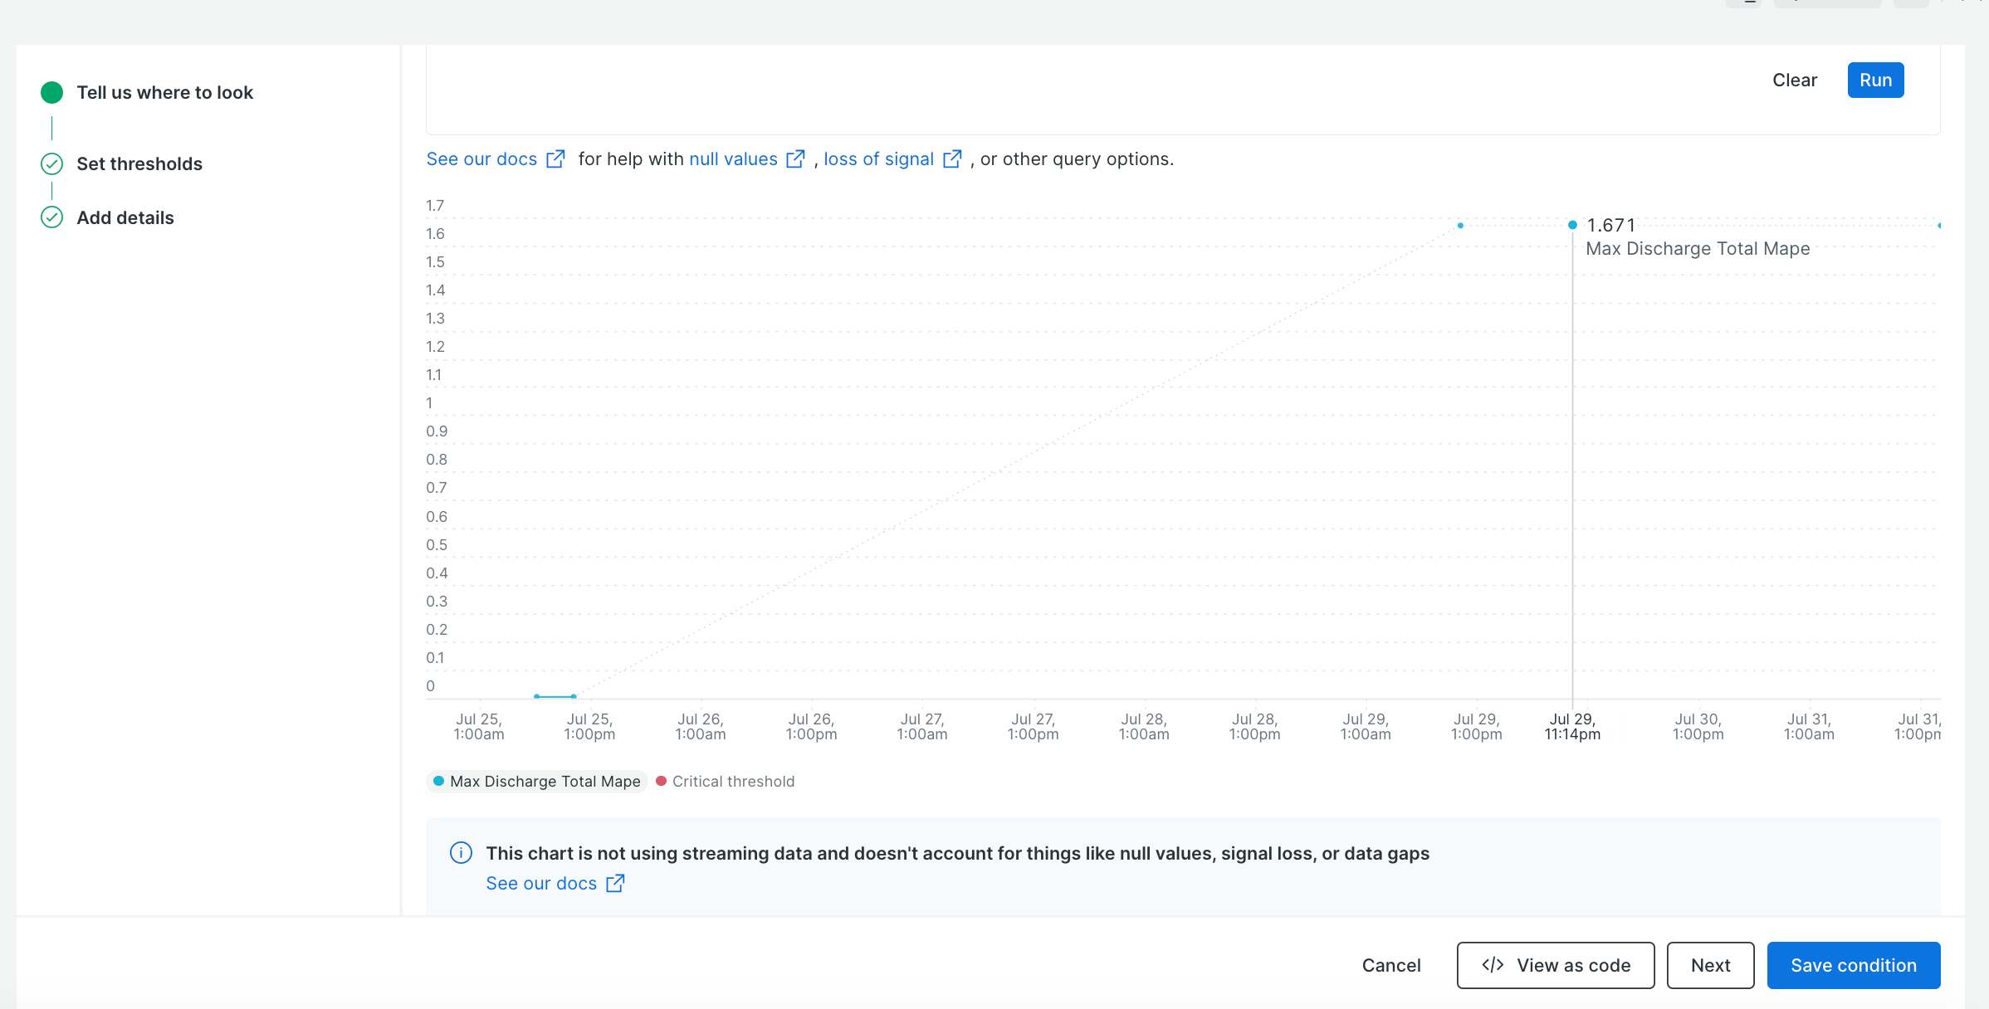Click the 'Jul 25, 1:00am' x-axis label
Screen dimensions: 1989x1009
(479, 727)
